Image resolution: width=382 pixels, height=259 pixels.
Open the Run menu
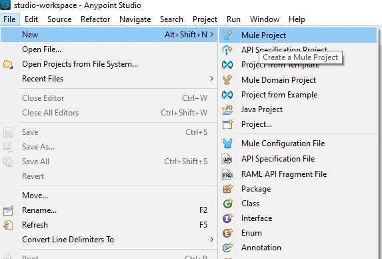click(x=233, y=19)
